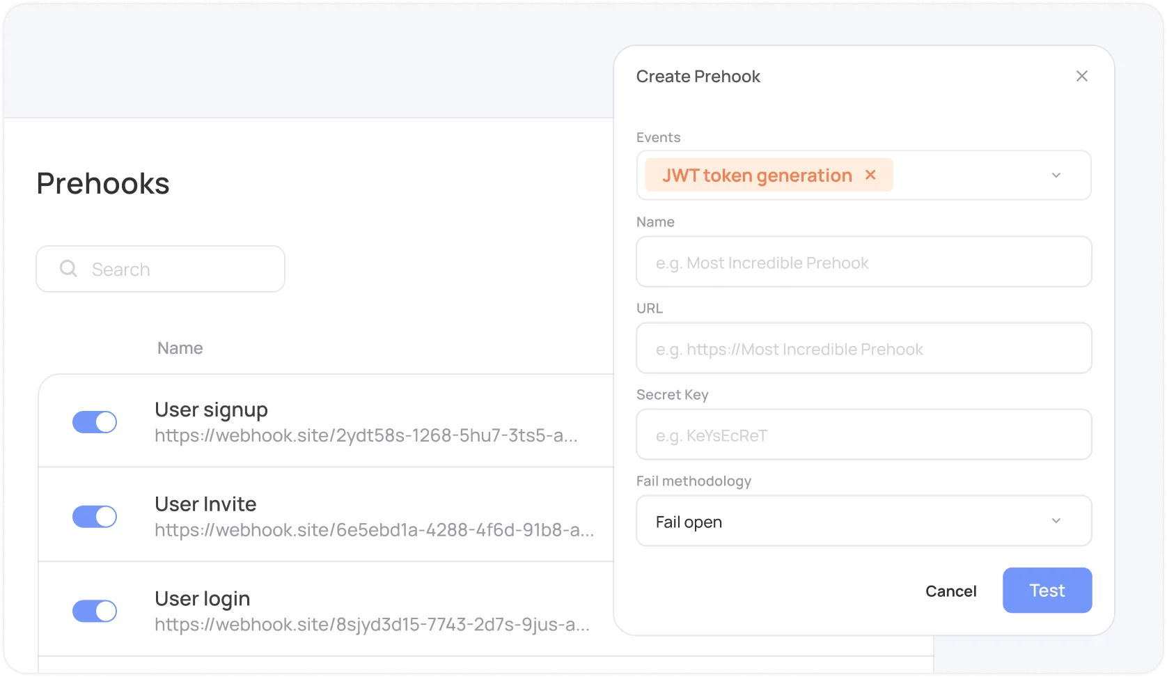Open the User signup webhook URL

(366, 436)
